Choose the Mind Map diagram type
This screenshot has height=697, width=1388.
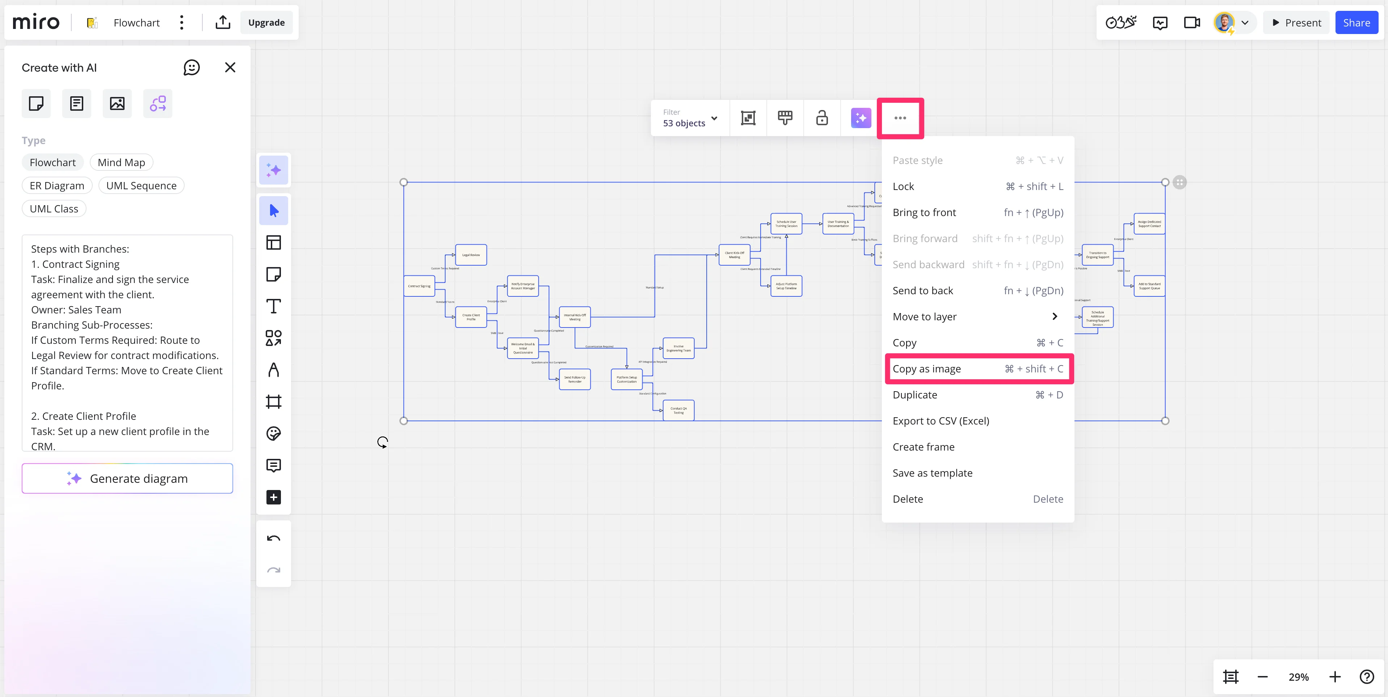click(121, 162)
